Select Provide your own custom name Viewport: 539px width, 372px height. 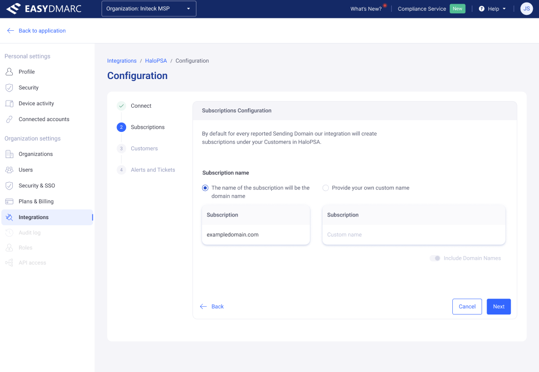tap(326, 188)
